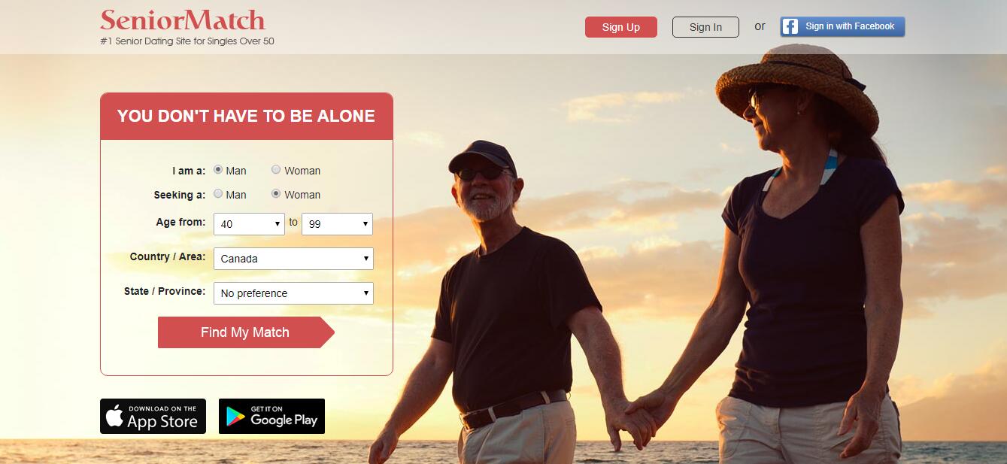This screenshot has width=1007, height=464.
Task: Expand the Country / Area dropdown showing Canada
Action: point(293,259)
